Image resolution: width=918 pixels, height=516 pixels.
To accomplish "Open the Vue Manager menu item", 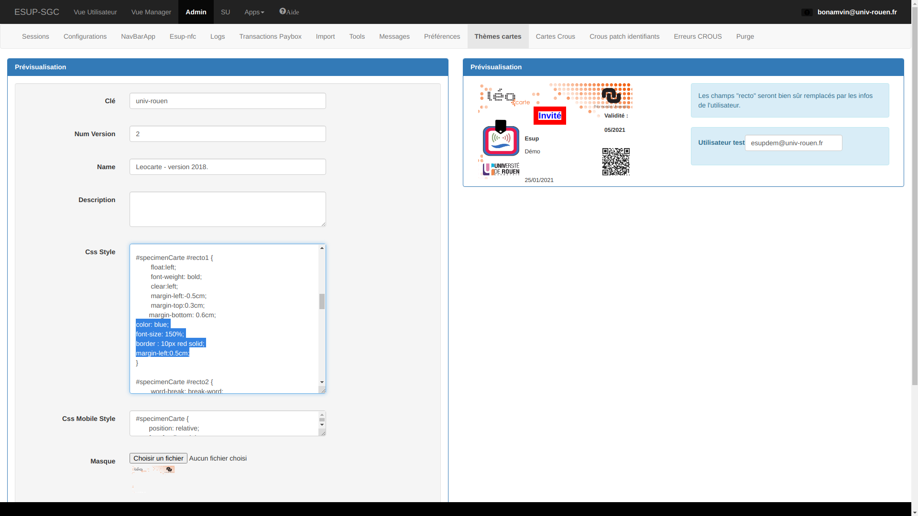I will (151, 12).
